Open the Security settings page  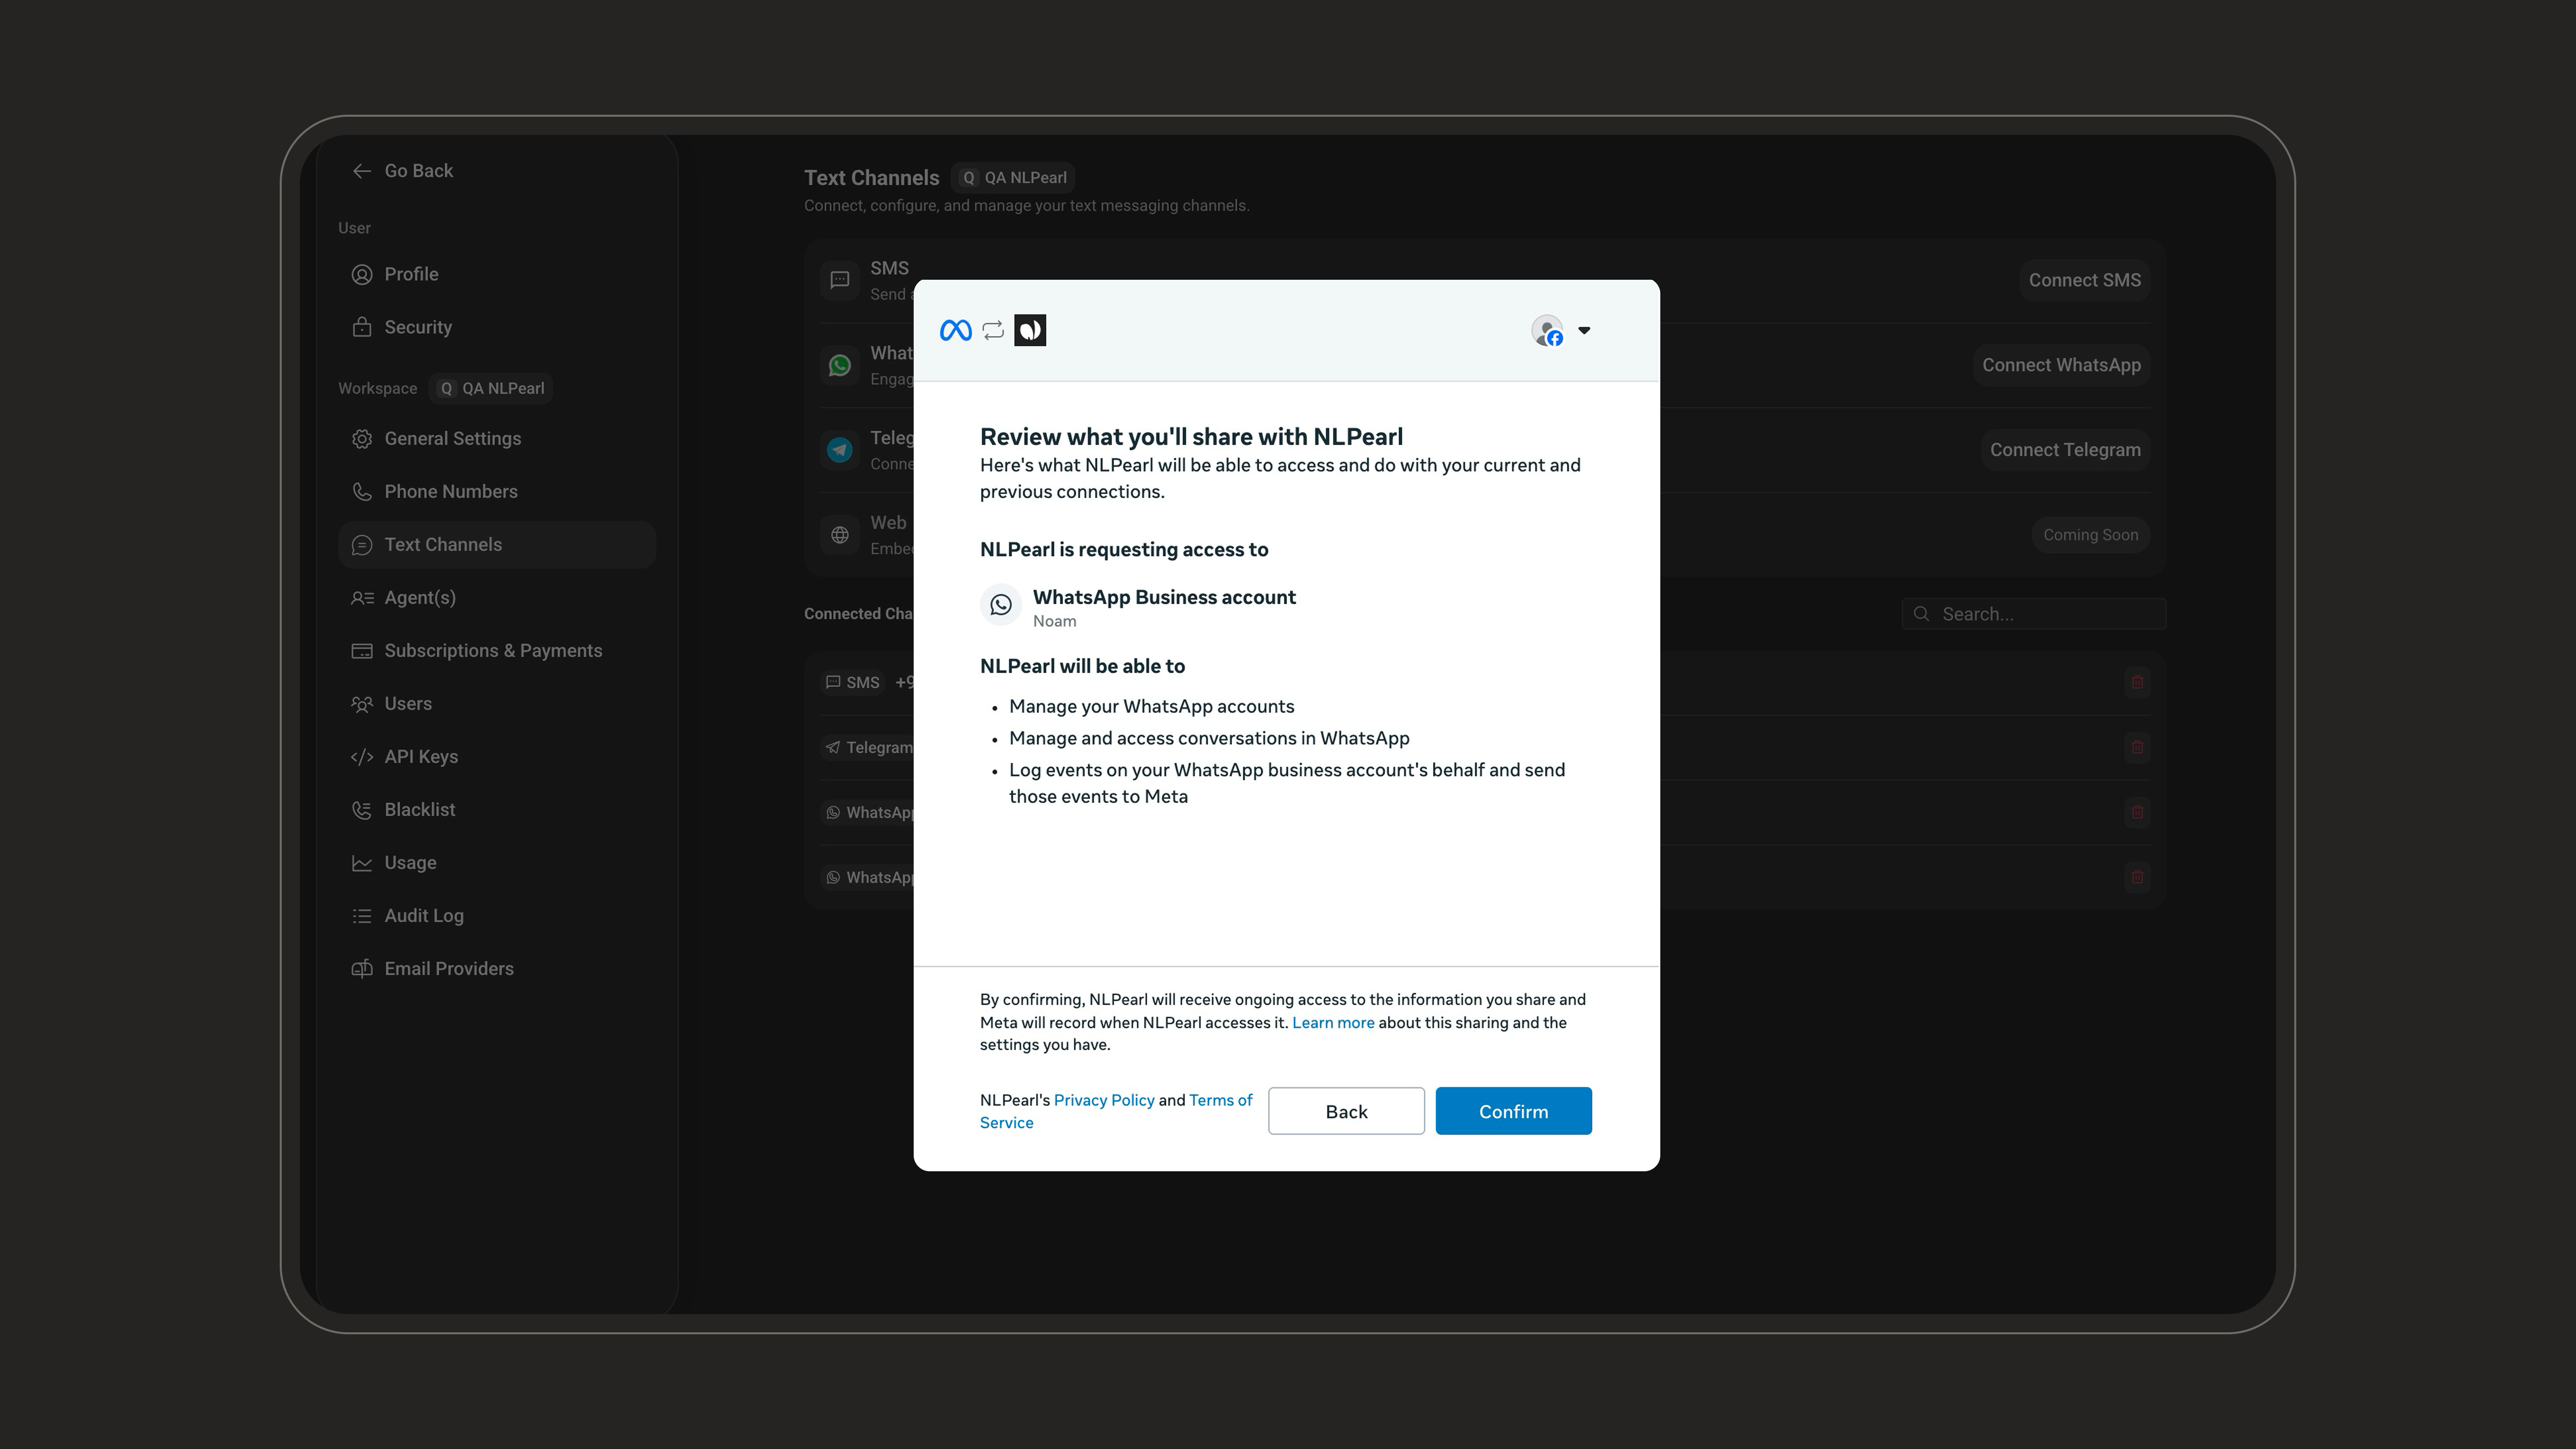[496, 327]
